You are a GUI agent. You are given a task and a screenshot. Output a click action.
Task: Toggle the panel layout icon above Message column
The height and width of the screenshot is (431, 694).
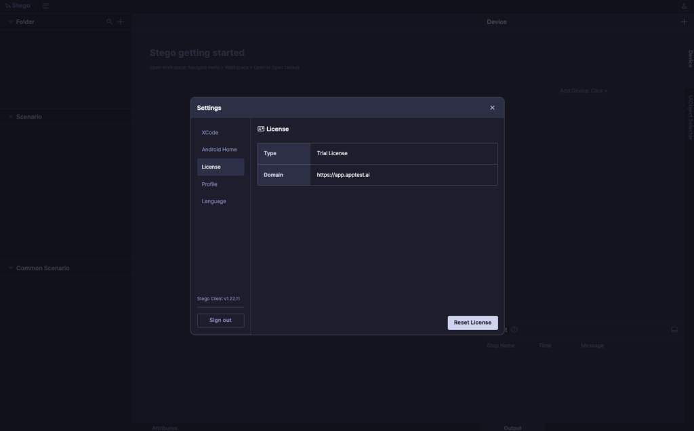pos(674,329)
